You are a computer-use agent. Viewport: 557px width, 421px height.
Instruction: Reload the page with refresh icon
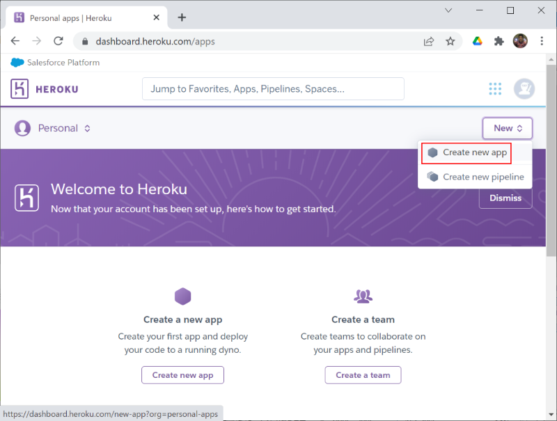click(x=58, y=41)
